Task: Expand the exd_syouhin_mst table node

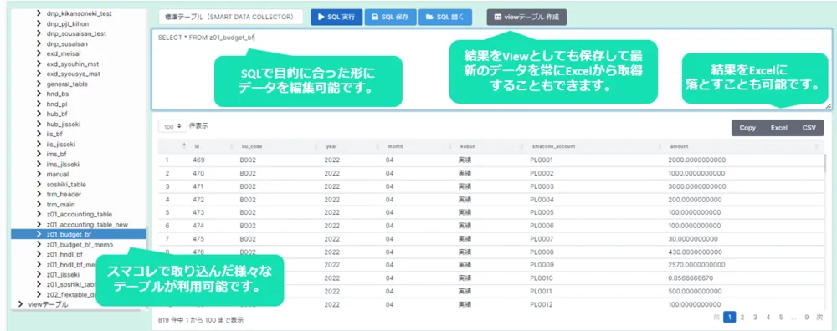Action: coord(39,64)
